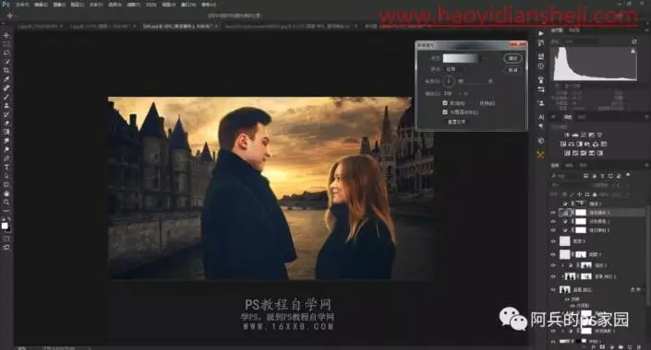651x350 pixels.
Task: Select the Move tool in the toolbar
Action: point(6,36)
